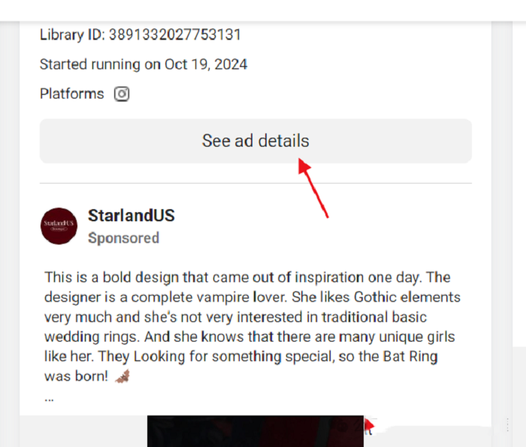Select the Library ID number text
This screenshot has width=526, height=447.
tap(175, 35)
